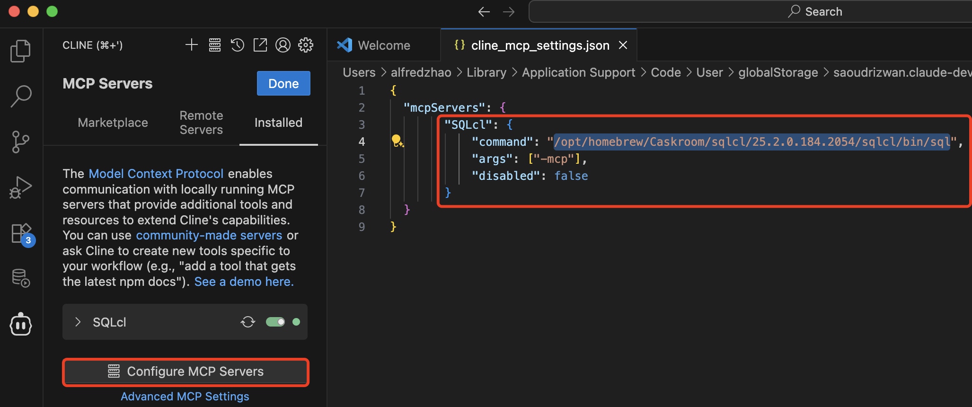Open the Explorer view in activity bar
Viewport: 972px width, 407px height.
20,51
